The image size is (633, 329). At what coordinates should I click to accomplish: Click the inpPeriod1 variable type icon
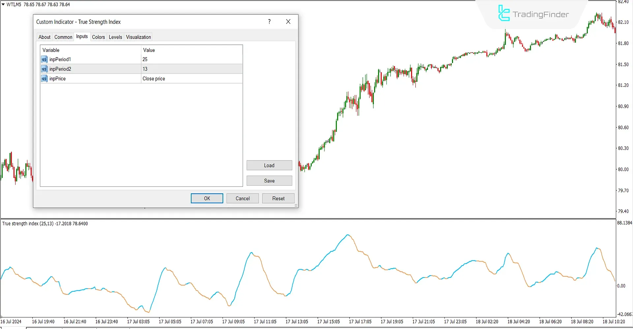(x=44, y=59)
